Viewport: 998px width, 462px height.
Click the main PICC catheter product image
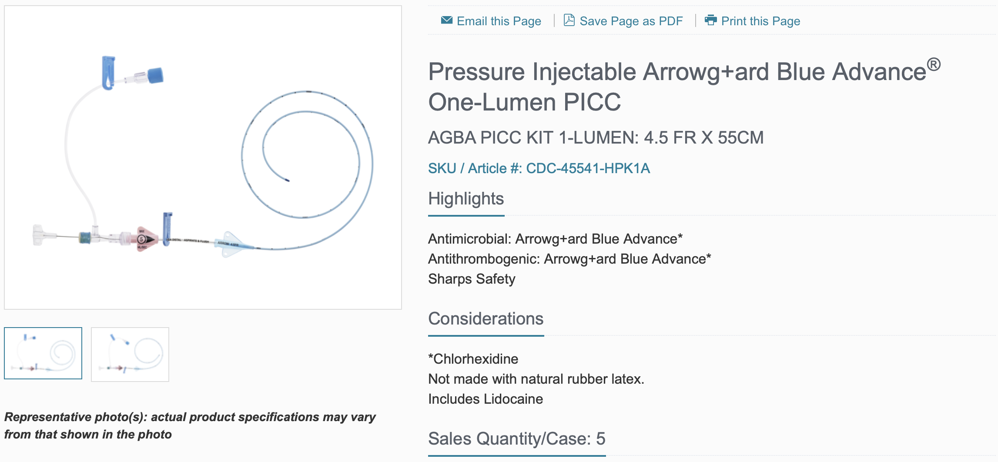(203, 157)
